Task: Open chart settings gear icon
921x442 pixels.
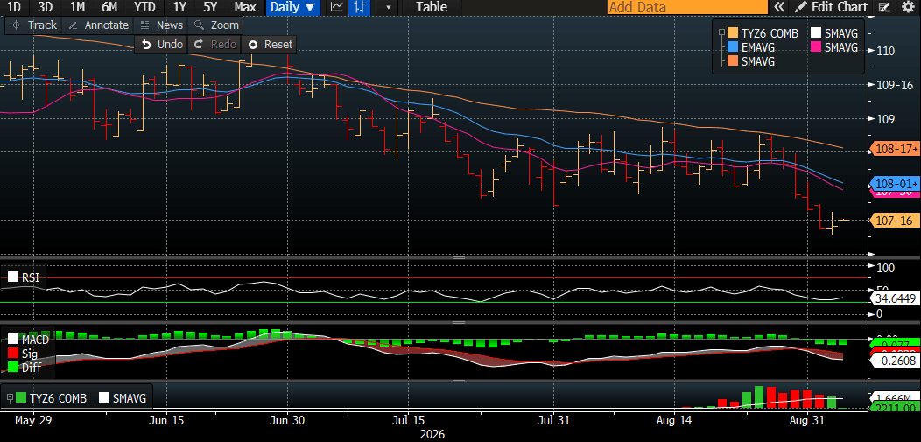Action: click(x=907, y=7)
